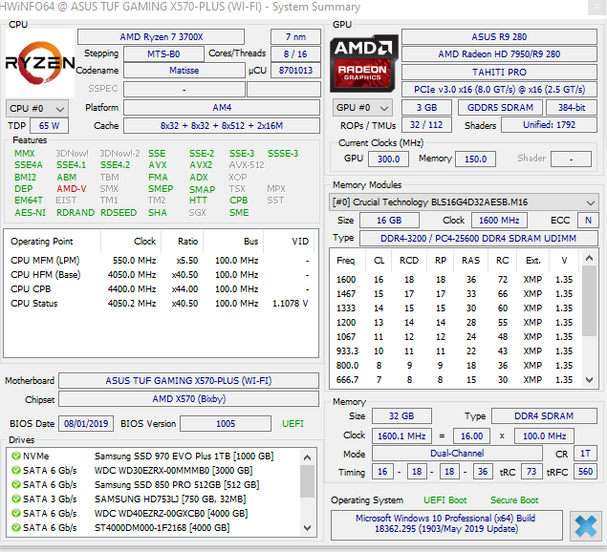Click the tRFC 560 field

tap(585, 472)
